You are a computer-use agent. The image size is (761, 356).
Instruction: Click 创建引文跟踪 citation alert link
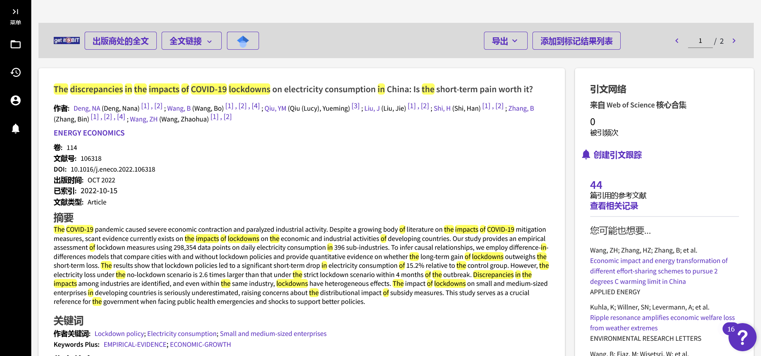617,155
